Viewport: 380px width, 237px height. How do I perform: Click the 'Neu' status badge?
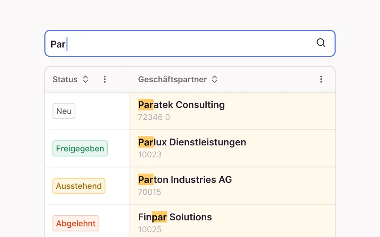[x=64, y=111]
